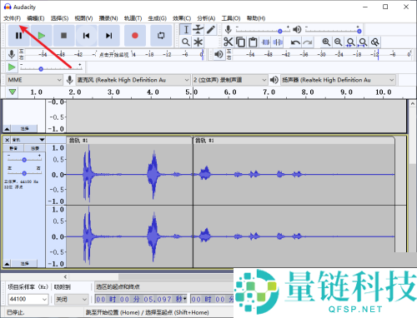Skip to the project start
Viewport: 417px width, 318px height.
[87, 36]
